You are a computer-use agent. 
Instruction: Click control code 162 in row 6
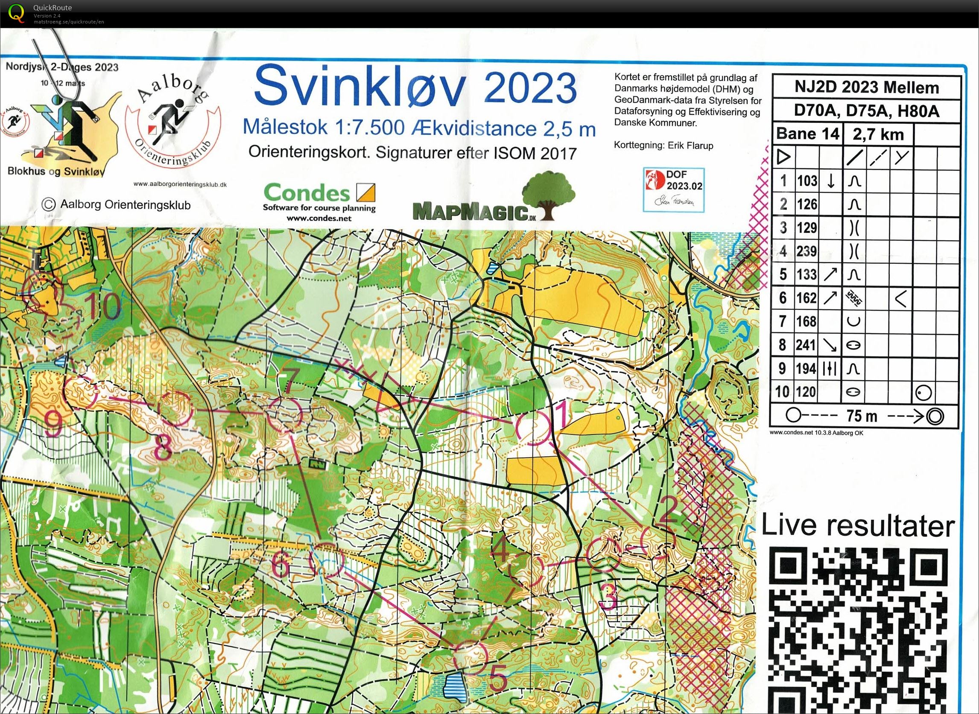[x=807, y=298]
